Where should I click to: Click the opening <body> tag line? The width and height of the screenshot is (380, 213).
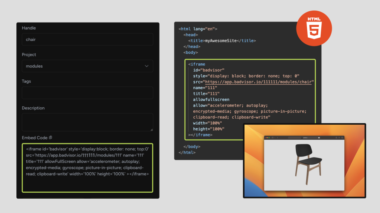(x=190, y=53)
